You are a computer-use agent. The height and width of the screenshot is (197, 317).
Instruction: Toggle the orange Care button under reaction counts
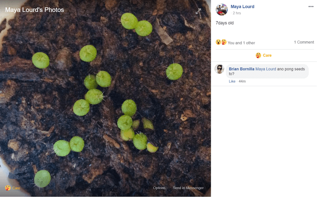click(264, 55)
